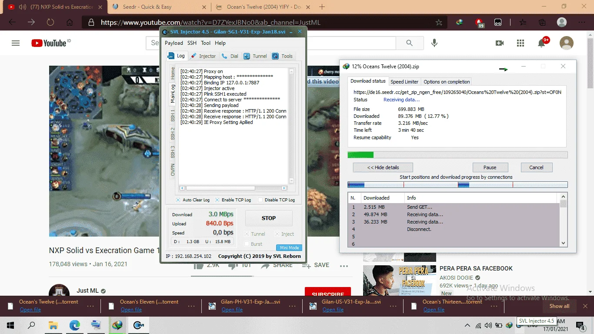
Task: Switch to the Seedr browser tab
Action: (x=158, y=7)
